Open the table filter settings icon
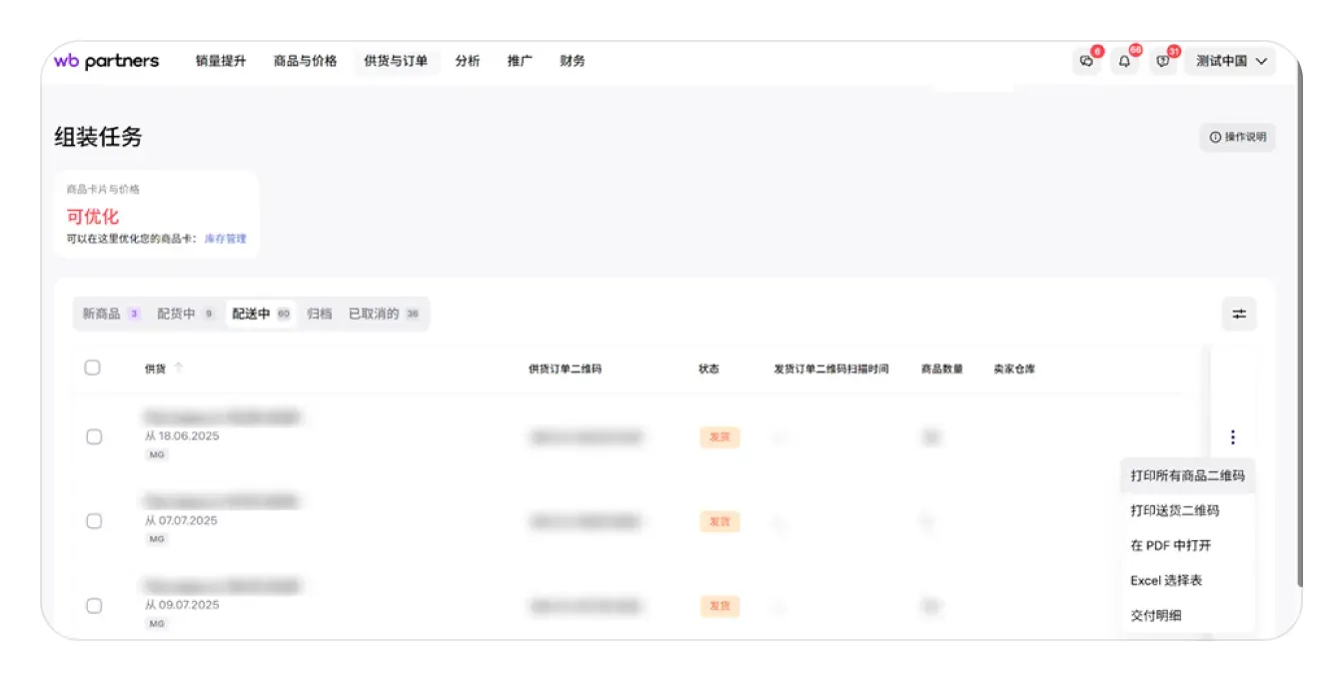The width and height of the screenshot is (1343, 679). pyautogui.click(x=1239, y=315)
